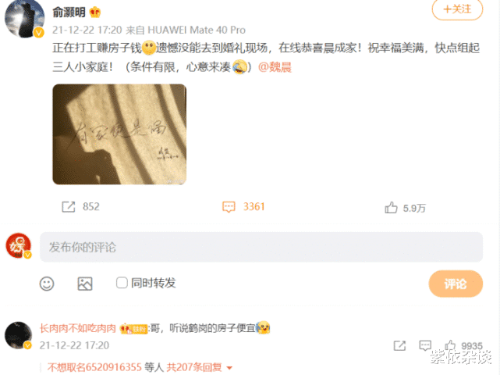Focus the 发布你的评论 comment field
This screenshot has height=375, width=500.
[x=261, y=247]
